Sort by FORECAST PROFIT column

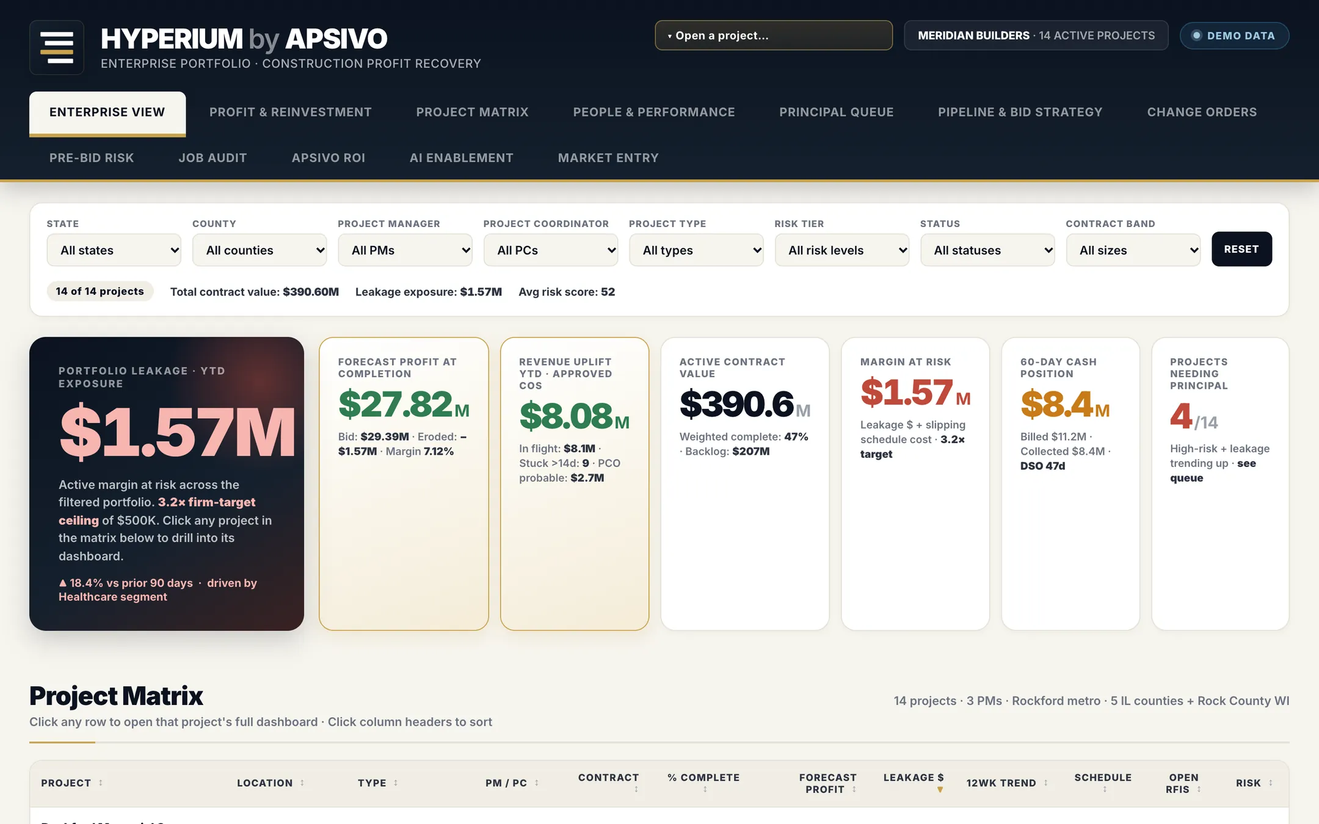click(828, 783)
